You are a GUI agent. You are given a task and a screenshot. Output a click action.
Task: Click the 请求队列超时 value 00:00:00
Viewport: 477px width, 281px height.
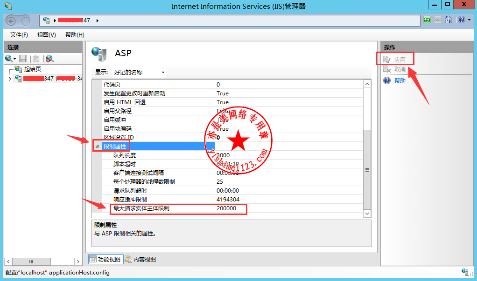pyautogui.click(x=228, y=190)
